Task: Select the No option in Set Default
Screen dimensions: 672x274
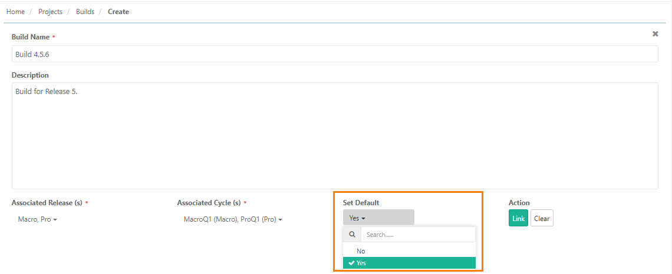Action: [361, 251]
